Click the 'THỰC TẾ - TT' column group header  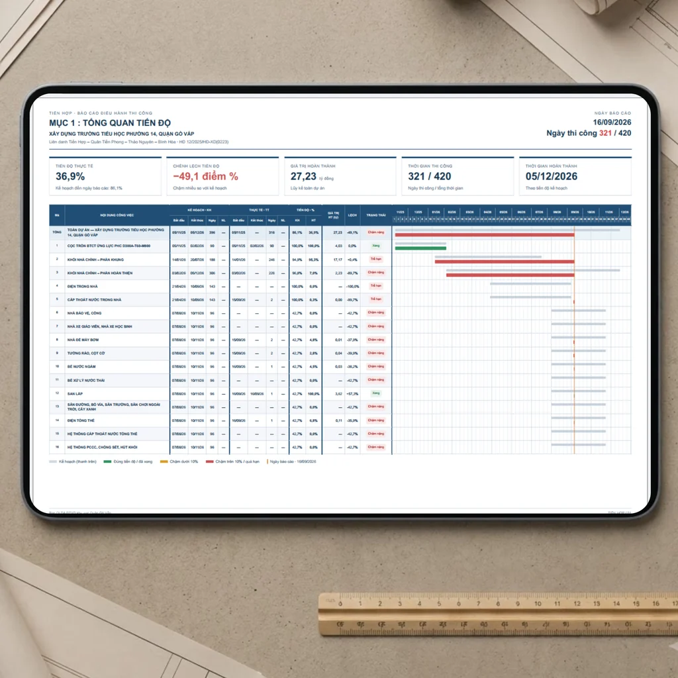click(259, 210)
